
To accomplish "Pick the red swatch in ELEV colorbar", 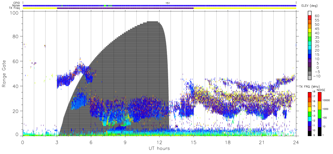I will (310, 18).
